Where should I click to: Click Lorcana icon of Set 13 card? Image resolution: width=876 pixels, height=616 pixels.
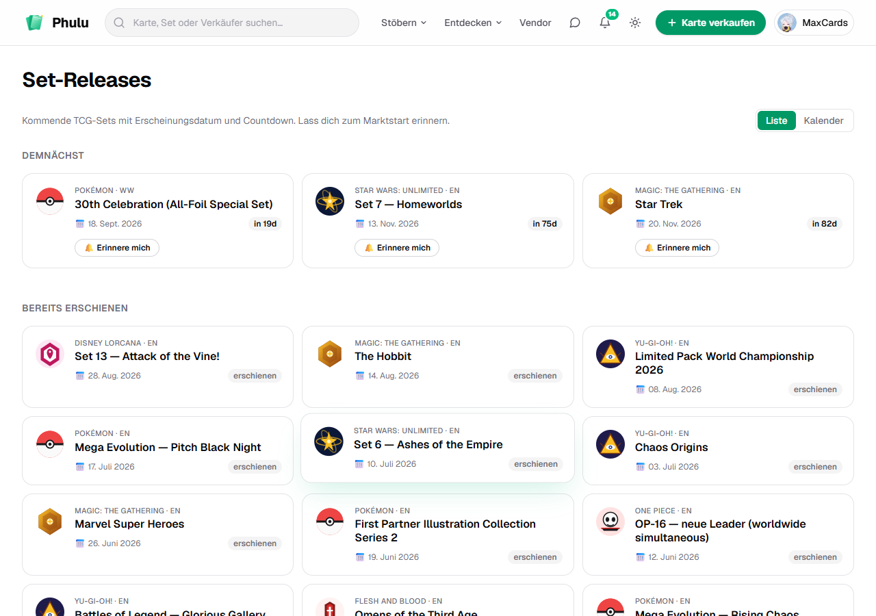[x=50, y=354]
